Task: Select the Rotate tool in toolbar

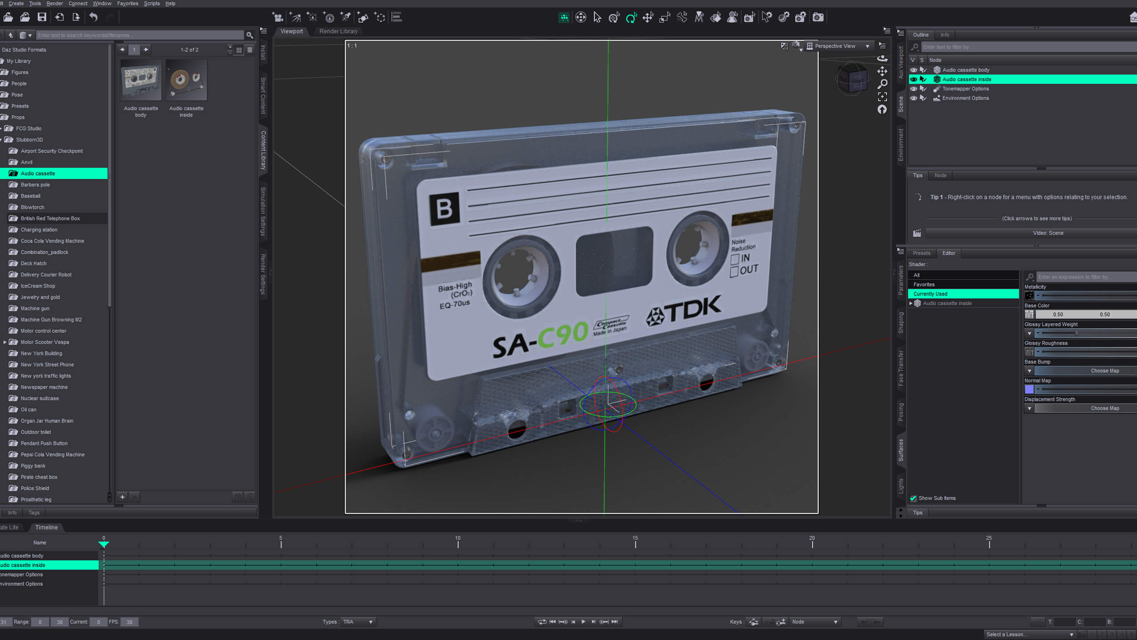Action: [x=631, y=17]
